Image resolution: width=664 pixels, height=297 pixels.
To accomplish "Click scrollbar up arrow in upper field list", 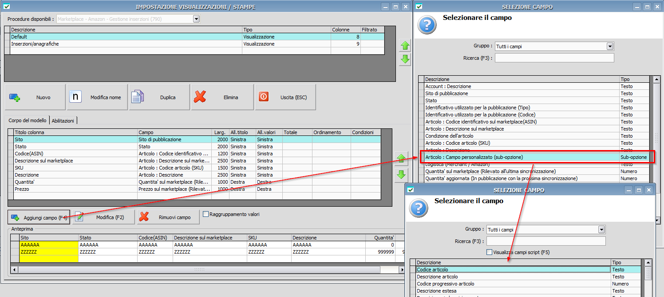I will click(x=657, y=80).
